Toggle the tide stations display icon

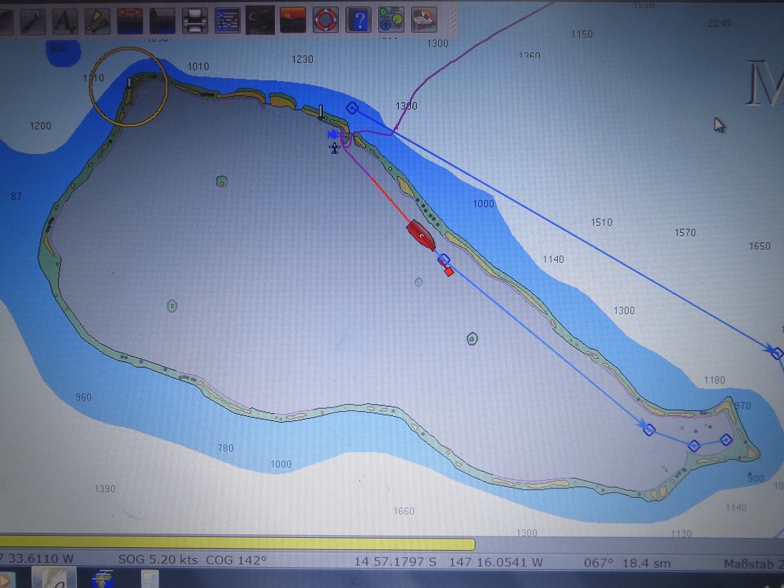tap(129, 21)
